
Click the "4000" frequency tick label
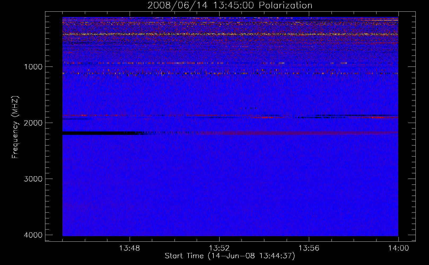pos(33,235)
